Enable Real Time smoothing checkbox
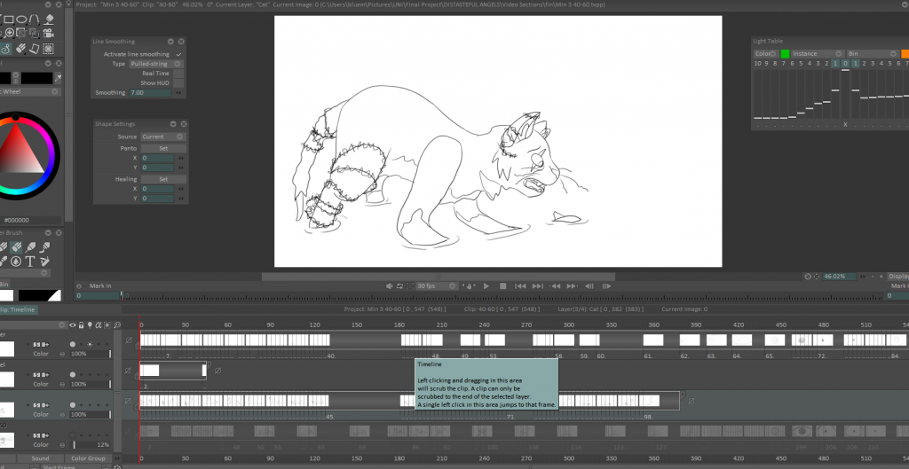 [178, 74]
